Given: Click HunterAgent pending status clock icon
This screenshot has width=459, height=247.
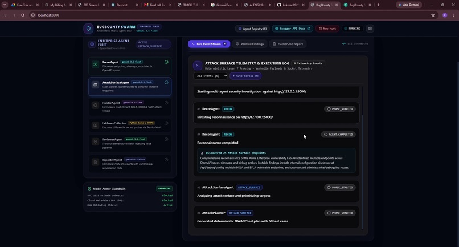Looking at the screenshot, I should pos(166,103).
